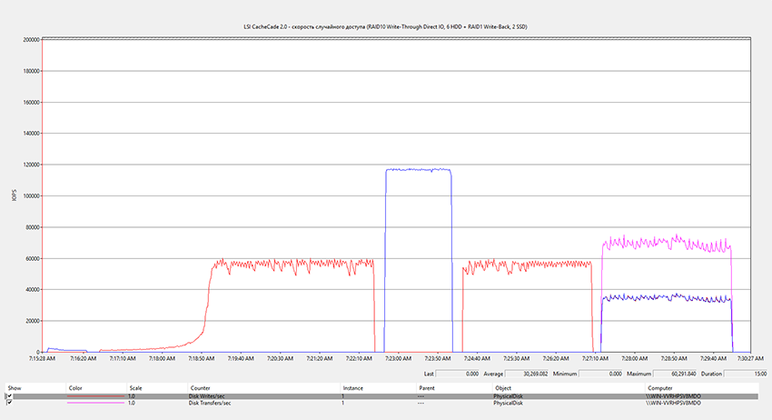Click the Color column header

[x=75, y=387]
